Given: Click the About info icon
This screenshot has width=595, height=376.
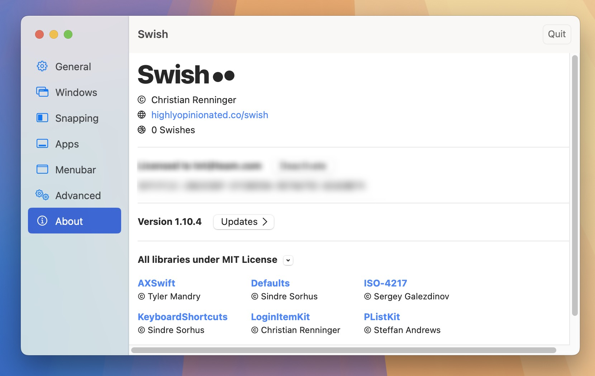Looking at the screenshot, I should pos(42,221).
